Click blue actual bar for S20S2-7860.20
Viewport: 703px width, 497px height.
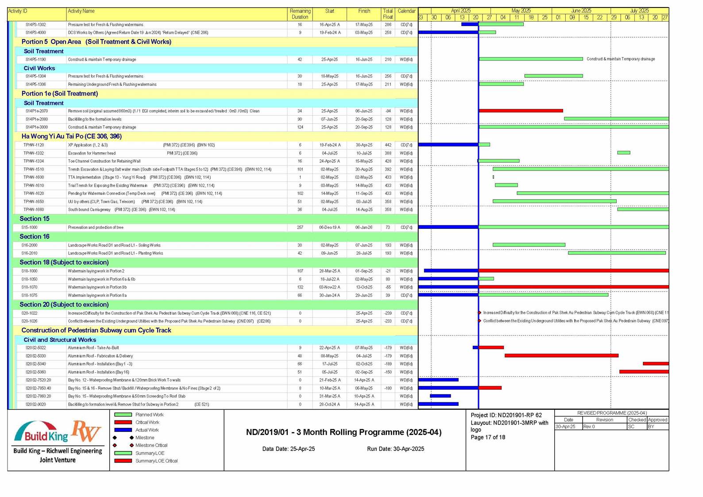click(x=440, y=396)
